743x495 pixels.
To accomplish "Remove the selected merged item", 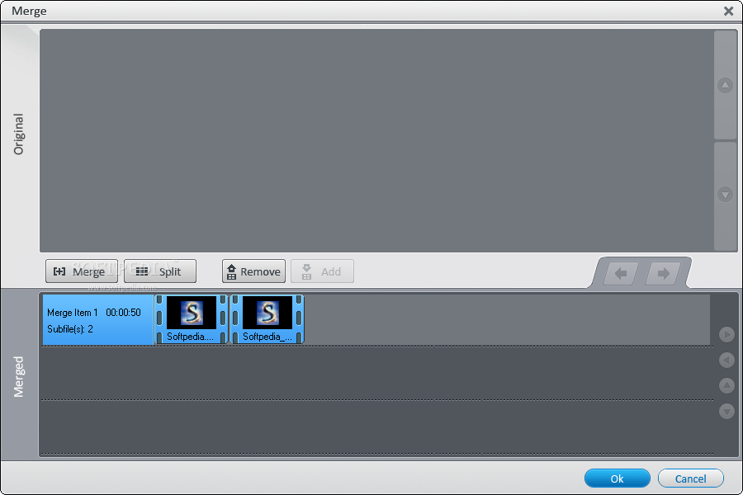I will click(253, 271).
